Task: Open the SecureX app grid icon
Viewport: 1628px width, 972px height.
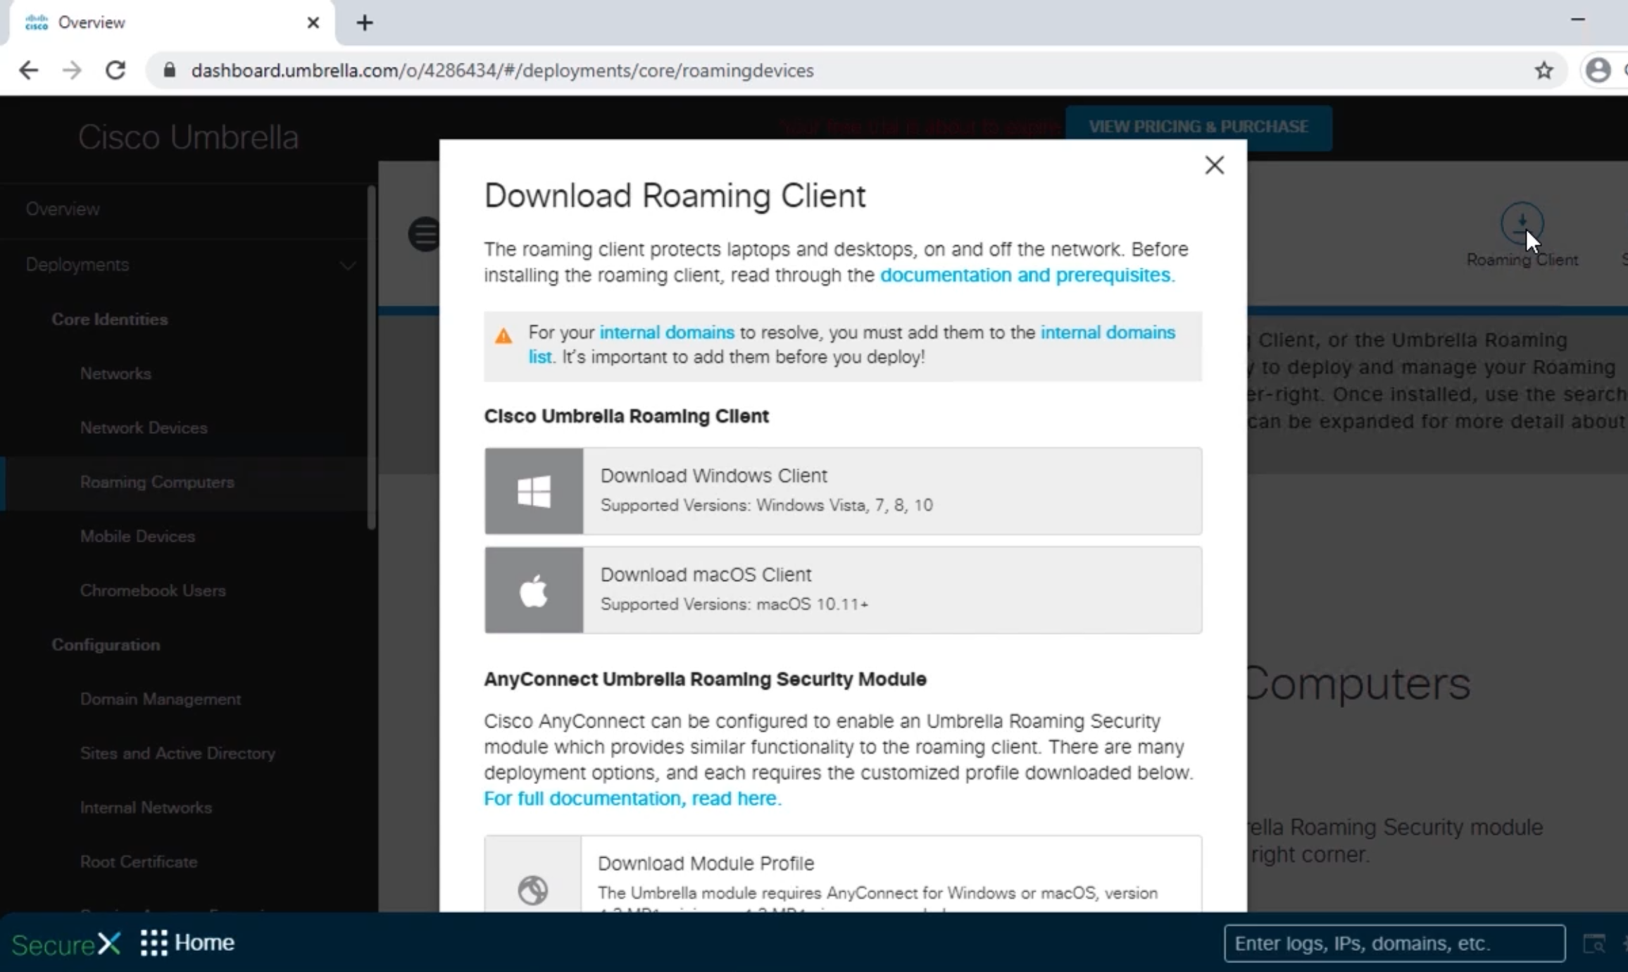Action: pos(154,943)
